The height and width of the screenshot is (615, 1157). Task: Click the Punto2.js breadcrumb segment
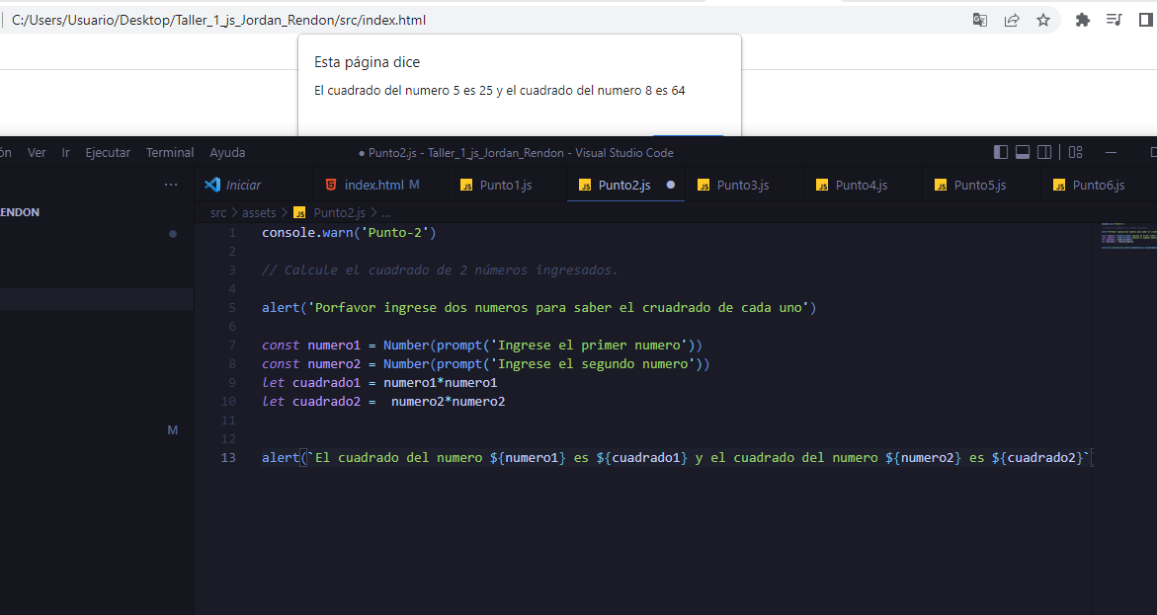point(340,212)
